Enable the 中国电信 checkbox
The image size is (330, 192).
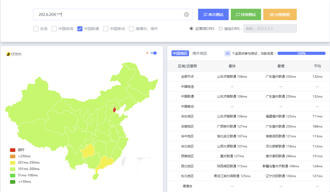tap(54, 29)
